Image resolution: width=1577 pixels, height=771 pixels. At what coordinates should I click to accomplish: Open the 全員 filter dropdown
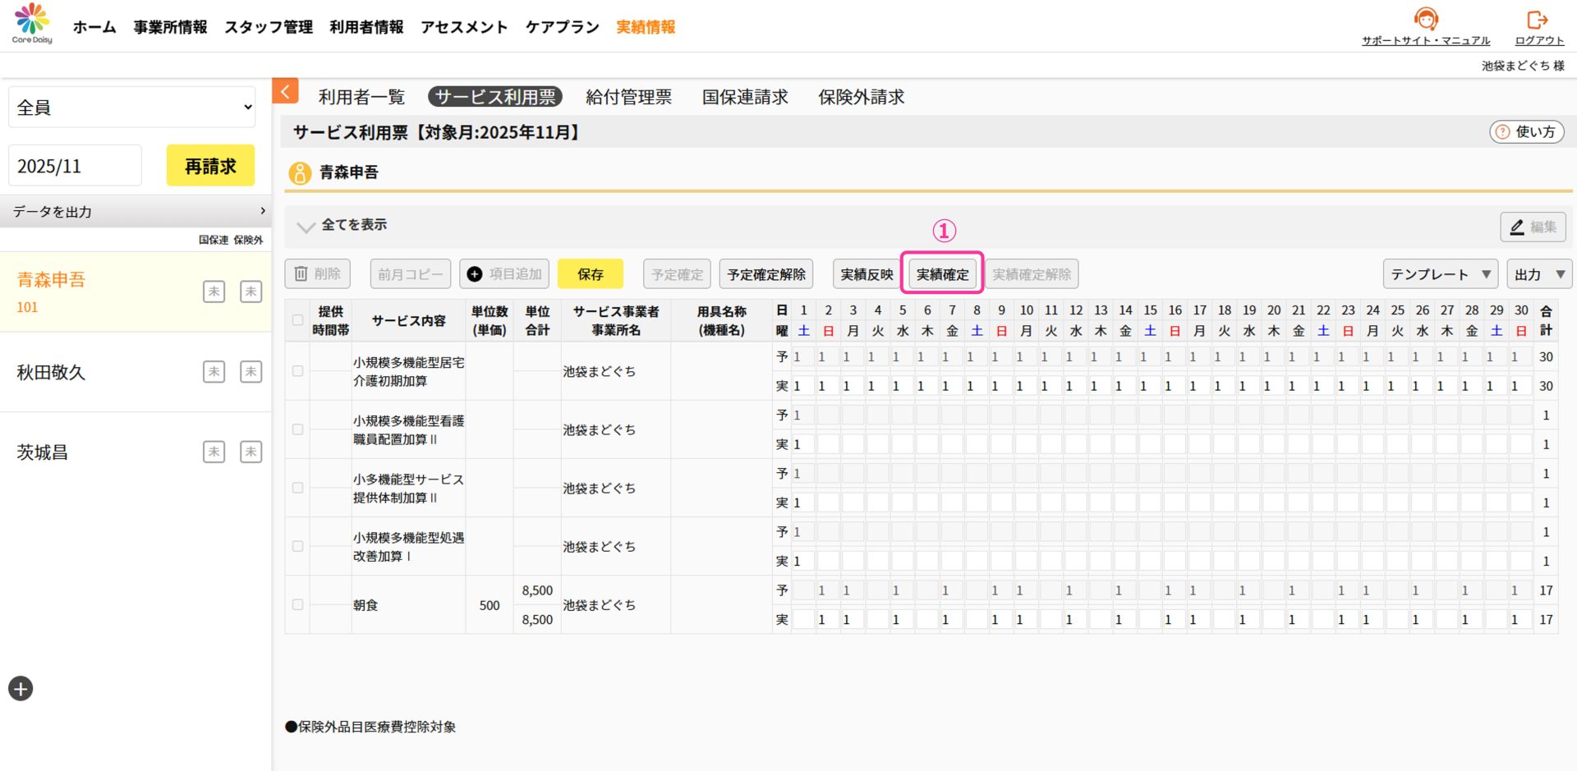pos(132,108)
